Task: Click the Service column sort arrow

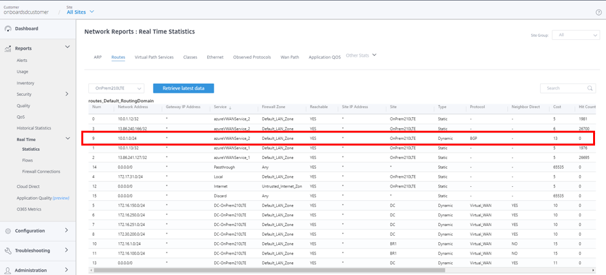Action: [230, 107]
